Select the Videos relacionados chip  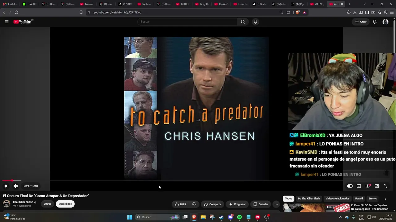[338, 199]
